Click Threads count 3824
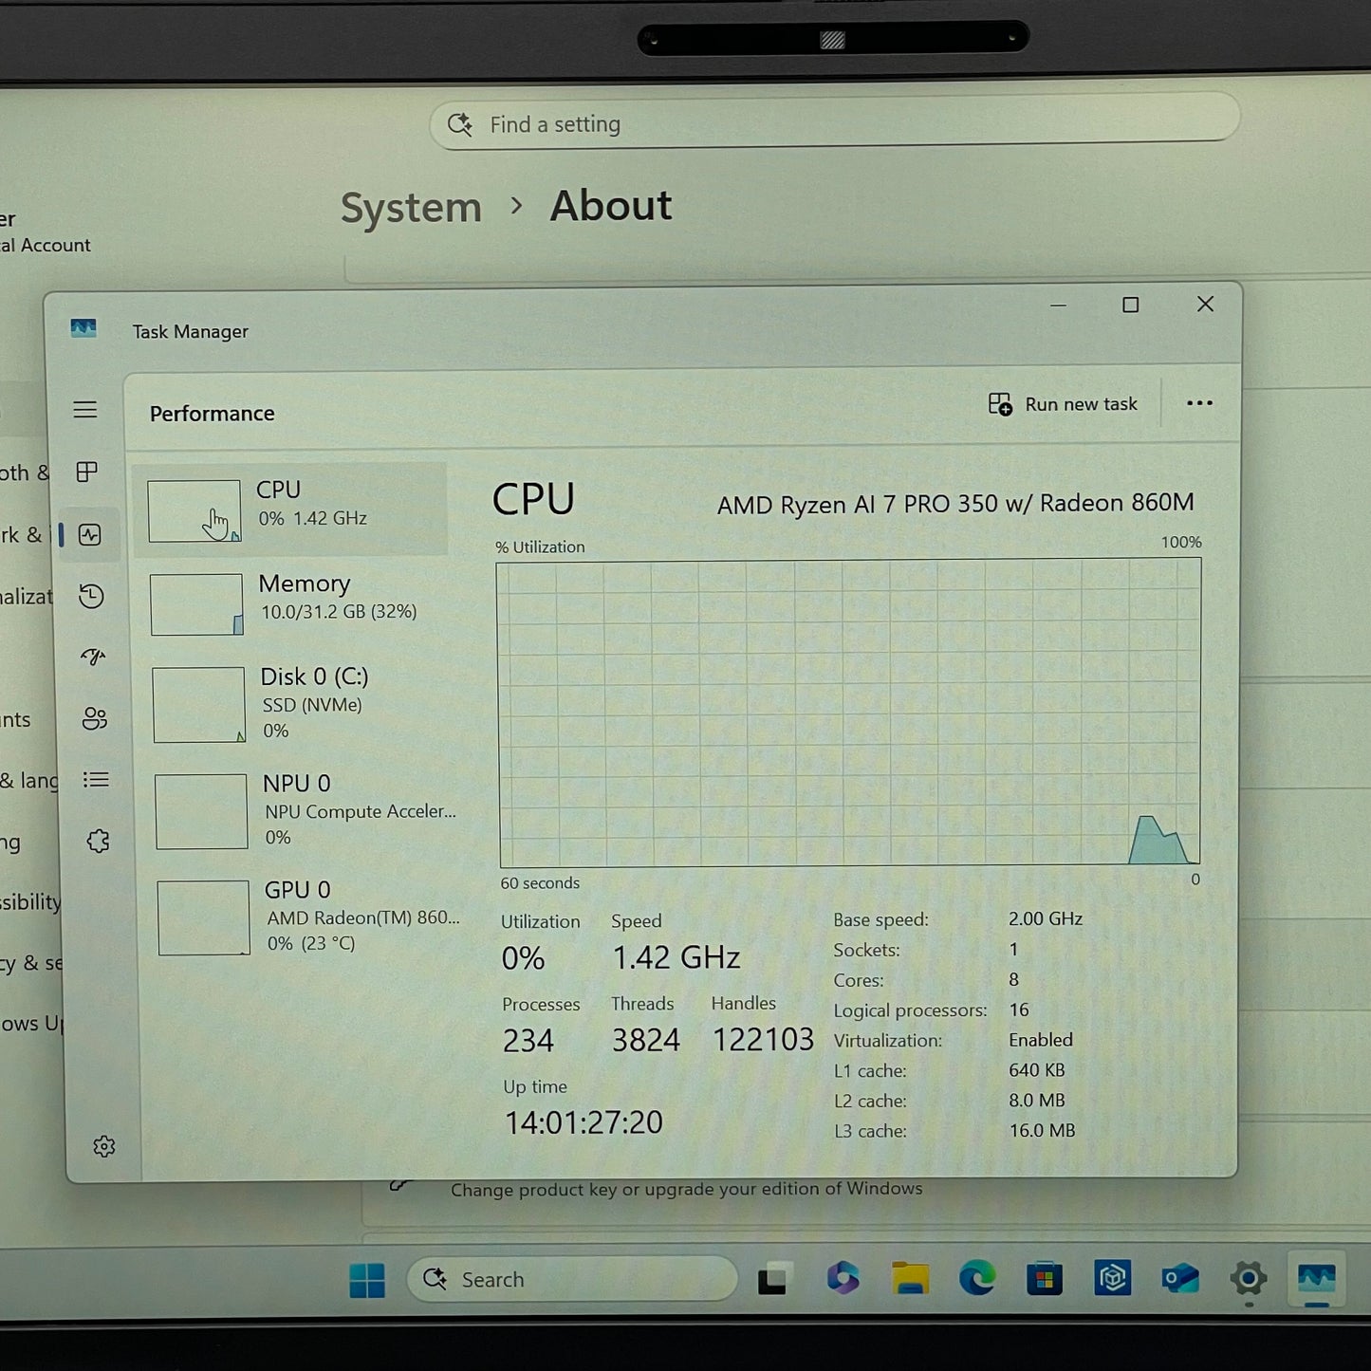The image size is (1371, 1371). 645,1041
